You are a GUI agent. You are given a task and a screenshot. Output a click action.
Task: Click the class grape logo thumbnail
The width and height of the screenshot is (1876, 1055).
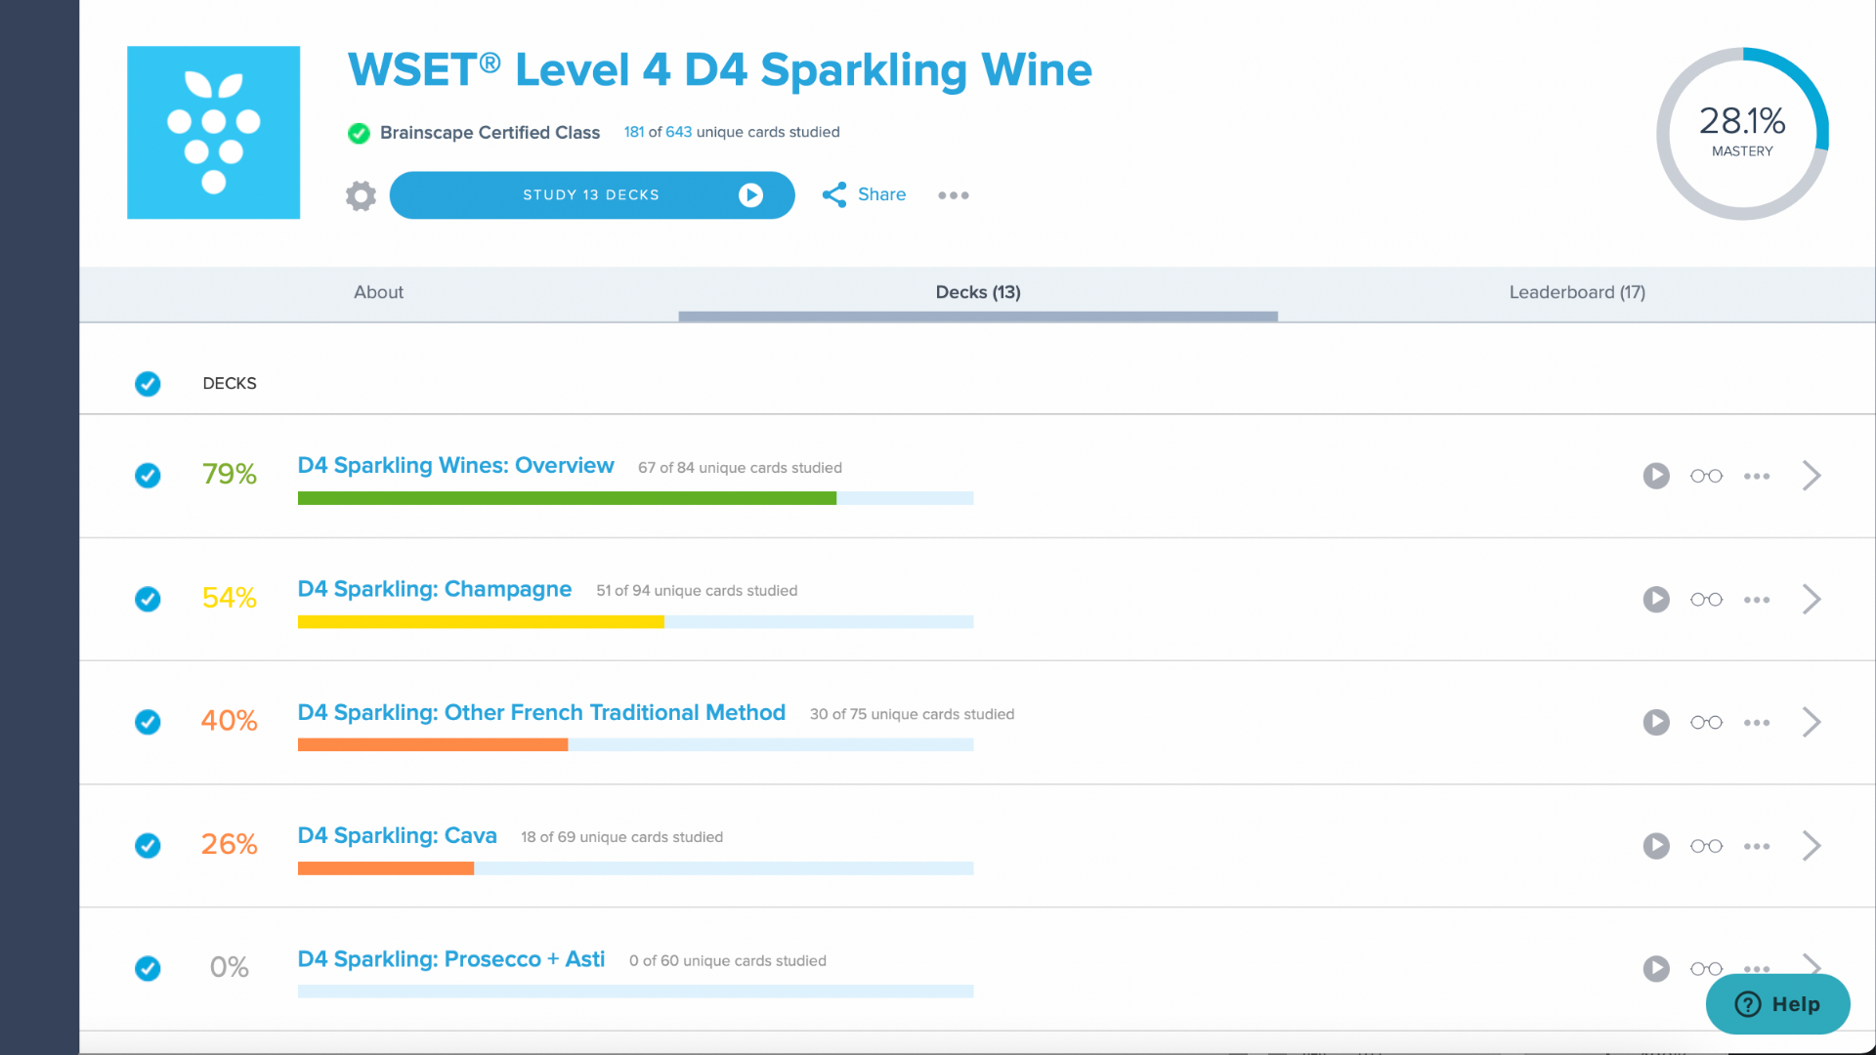click(x=213, y=133)
